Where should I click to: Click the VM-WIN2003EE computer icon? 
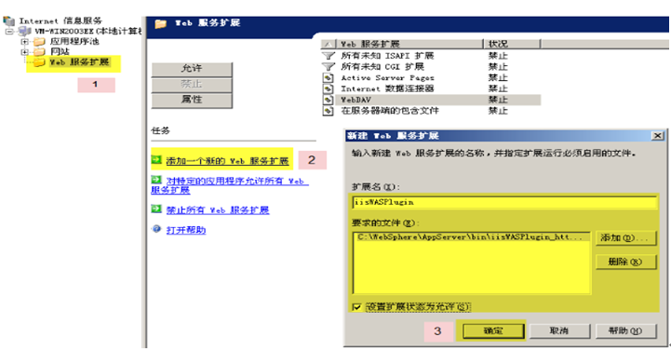[24, 31]
